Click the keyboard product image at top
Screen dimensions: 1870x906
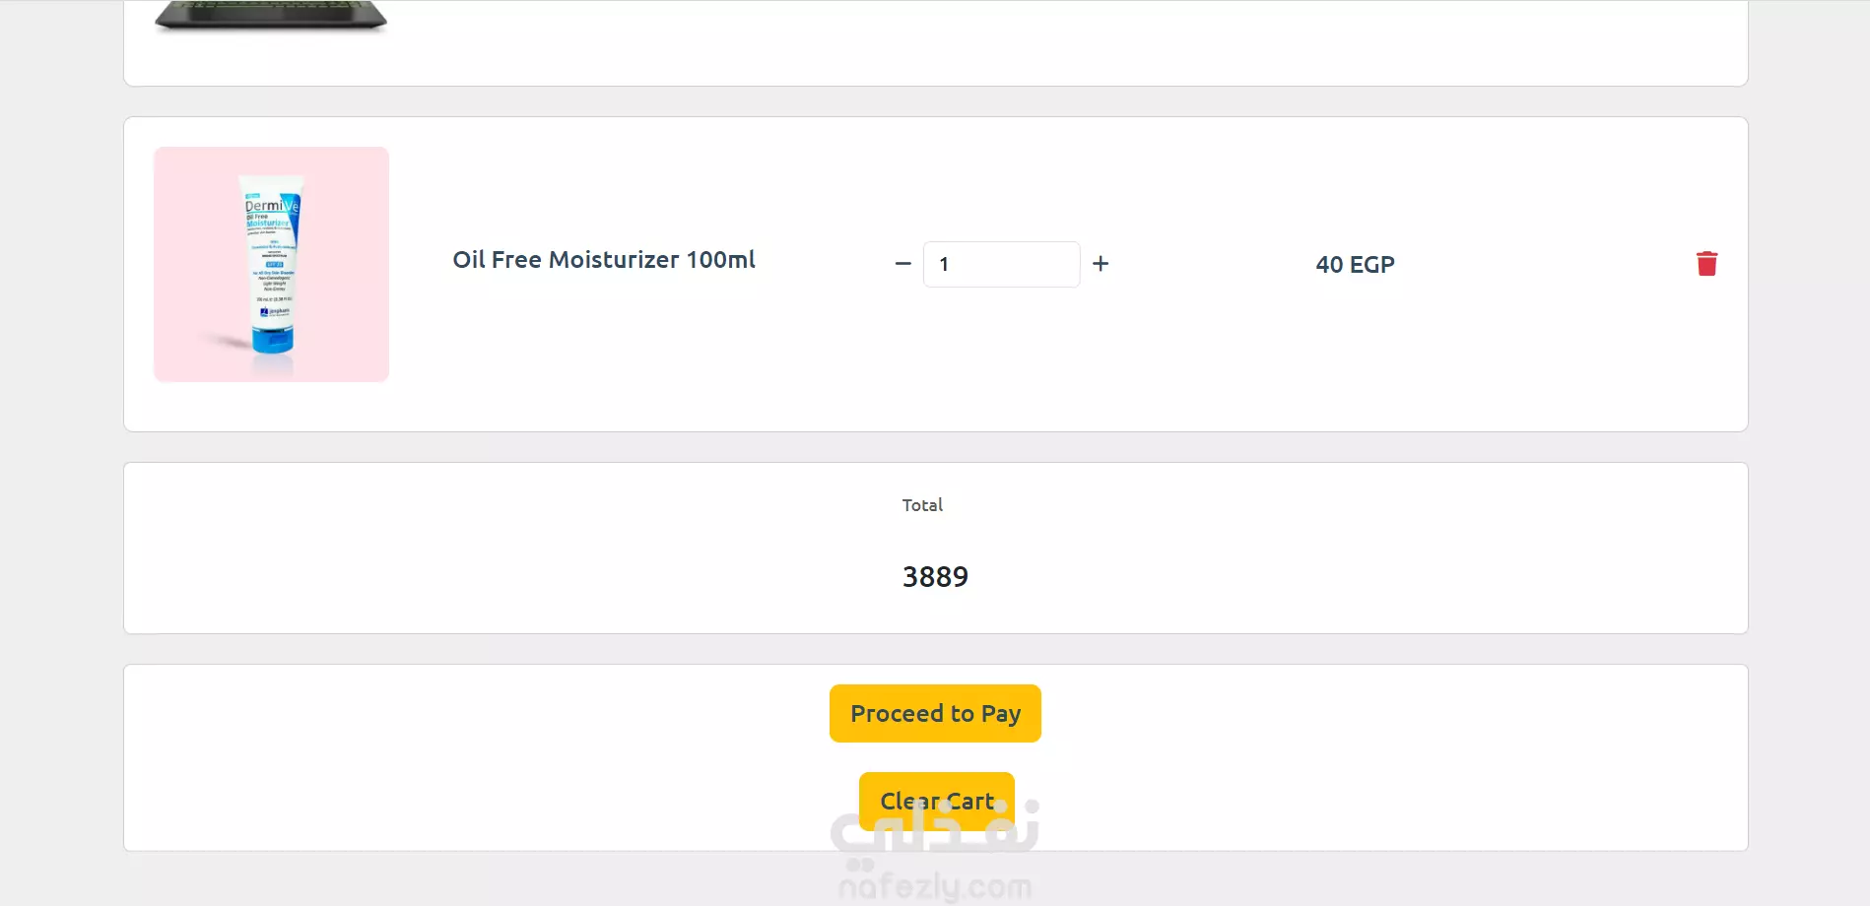[x=271, y=15]
